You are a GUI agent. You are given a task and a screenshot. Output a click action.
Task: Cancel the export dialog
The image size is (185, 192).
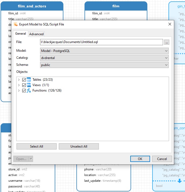[162, 159]
